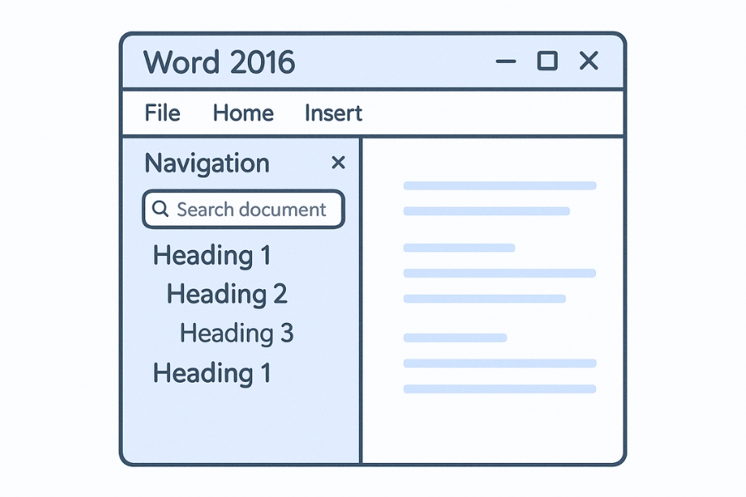Navigate to Heading 3 section
The image size is (746, 497).
pos(236,333)
